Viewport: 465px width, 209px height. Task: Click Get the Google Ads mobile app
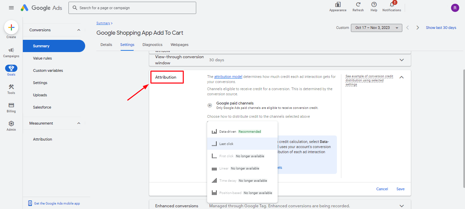(57, 204)
